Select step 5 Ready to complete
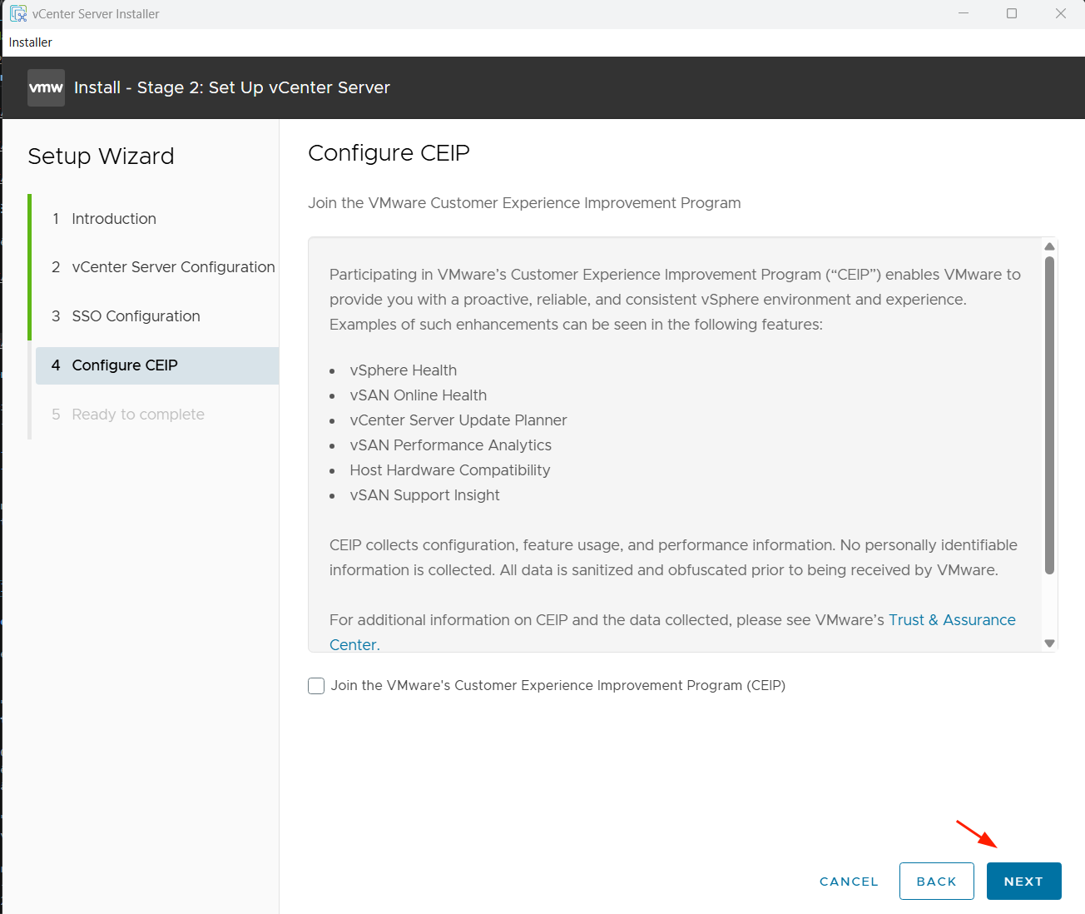The image size is (1085, 914). pos(128,415)
